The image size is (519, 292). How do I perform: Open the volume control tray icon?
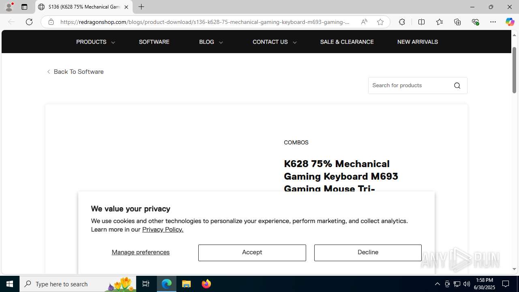click(467, 284)
